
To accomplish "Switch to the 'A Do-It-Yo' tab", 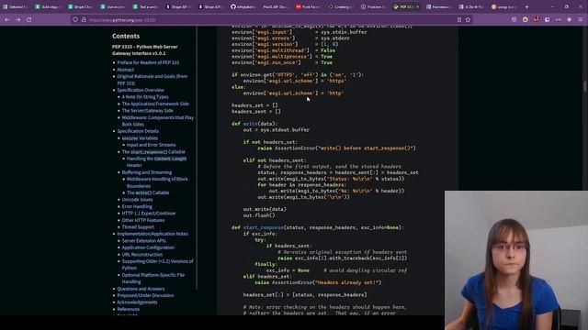I will tap(472, 6).
